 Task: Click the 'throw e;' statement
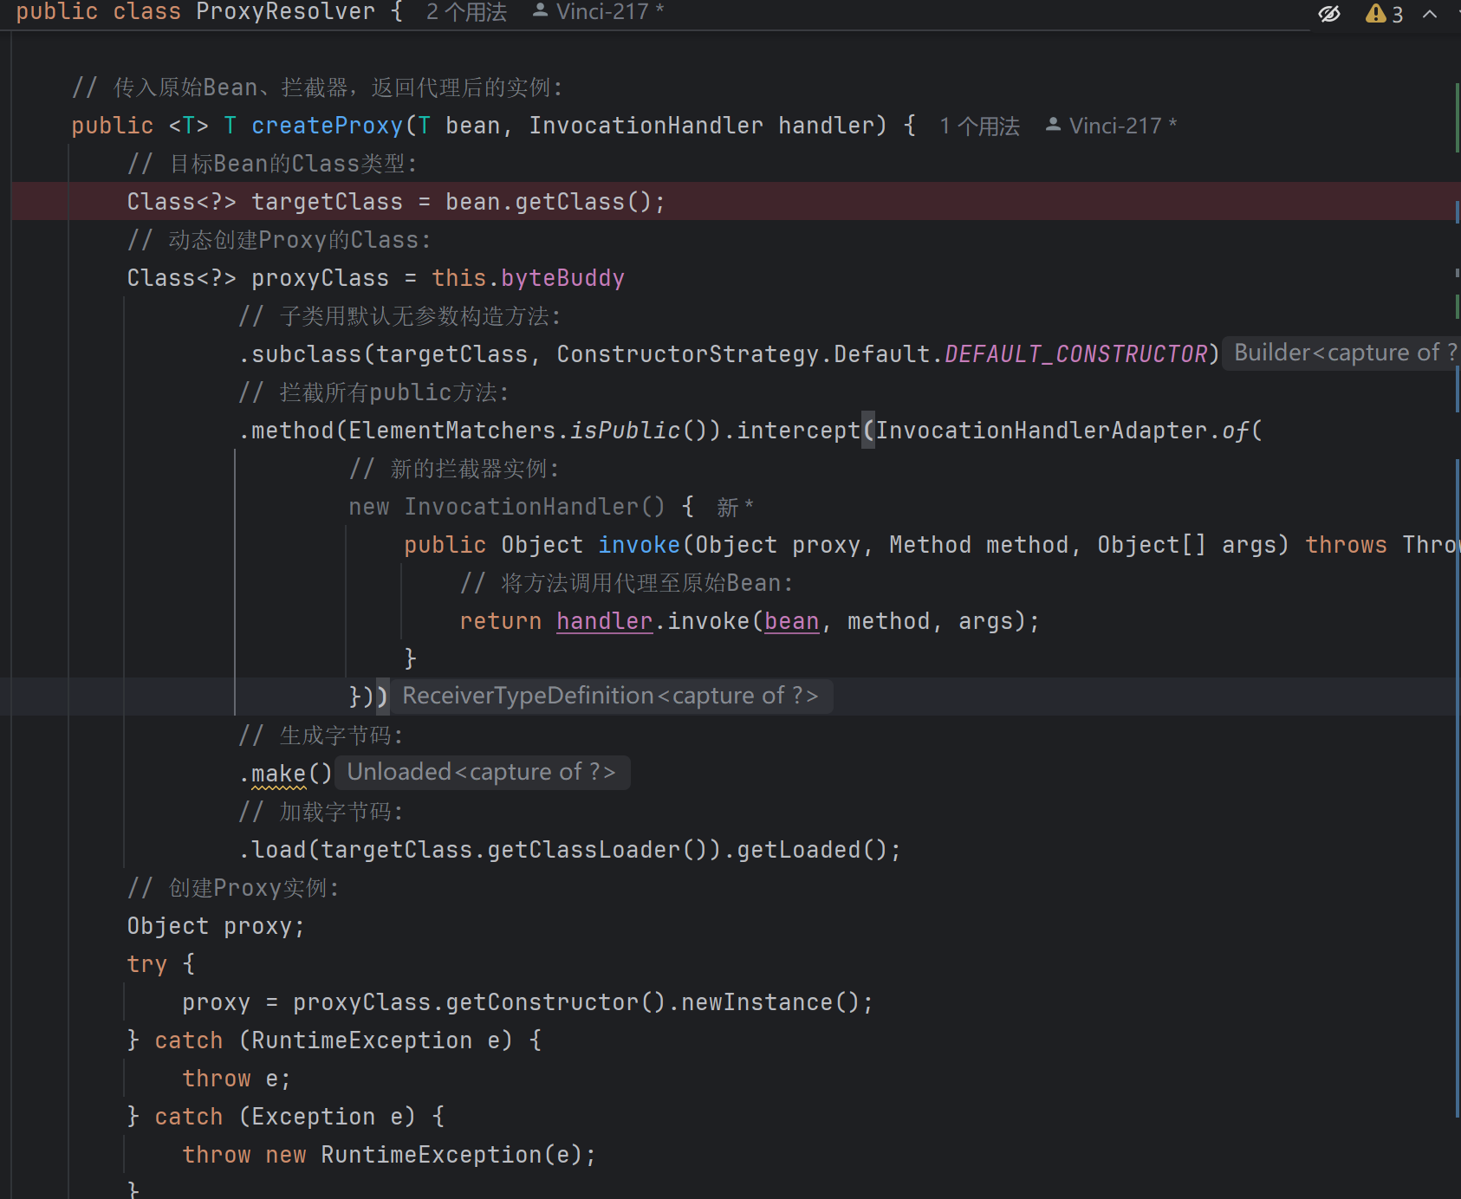pyautogui.click(x=237, y=1079)
